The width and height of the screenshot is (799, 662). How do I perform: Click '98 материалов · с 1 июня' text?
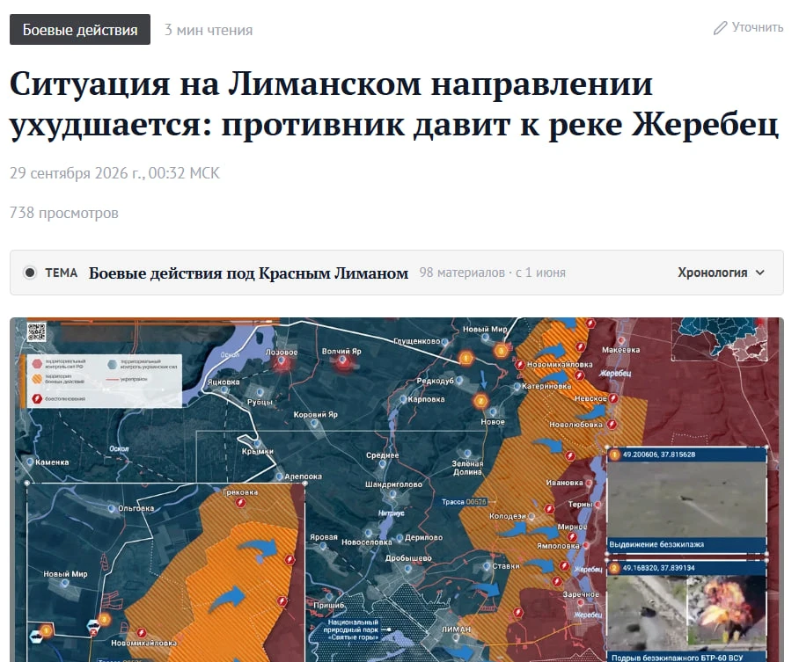(492, 273)
